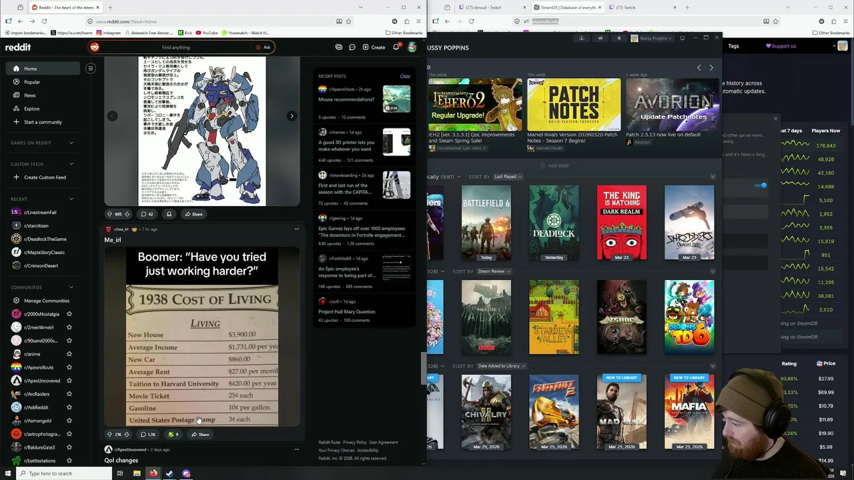Favorite r/ArcRaiders with its star
The image size is (854, 480).
coord(69,394)
